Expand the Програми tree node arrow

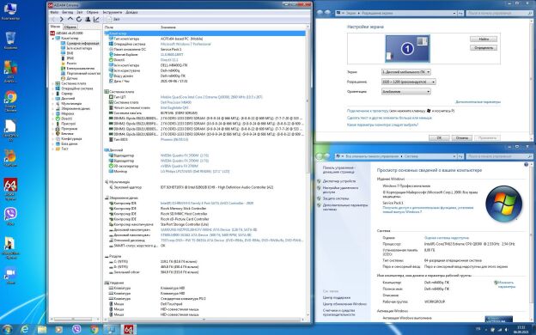coord(53,129)
